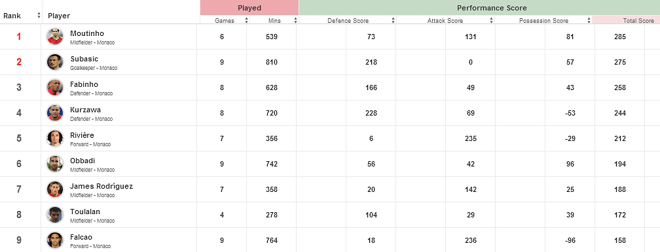
Task: Click Subasic's player photo
Action: point(55,62)
